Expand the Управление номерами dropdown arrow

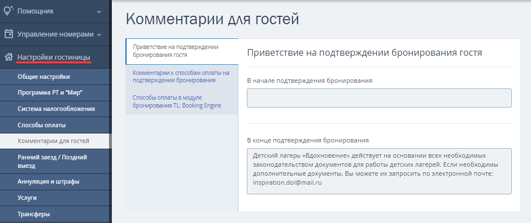(99, 35)
